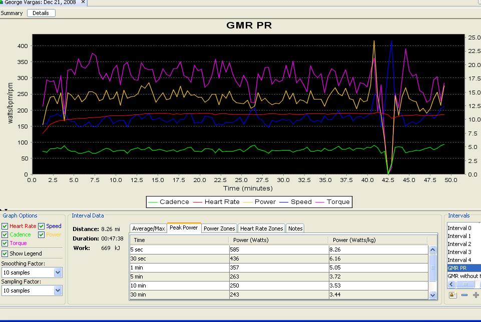
Task: Click the edit interval icon below Intervals list
Action: click(453, 295)
